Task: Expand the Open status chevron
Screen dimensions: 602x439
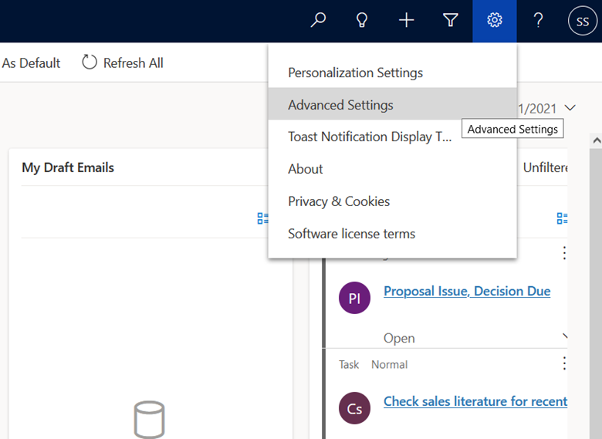Action: (x=566, y=337)
